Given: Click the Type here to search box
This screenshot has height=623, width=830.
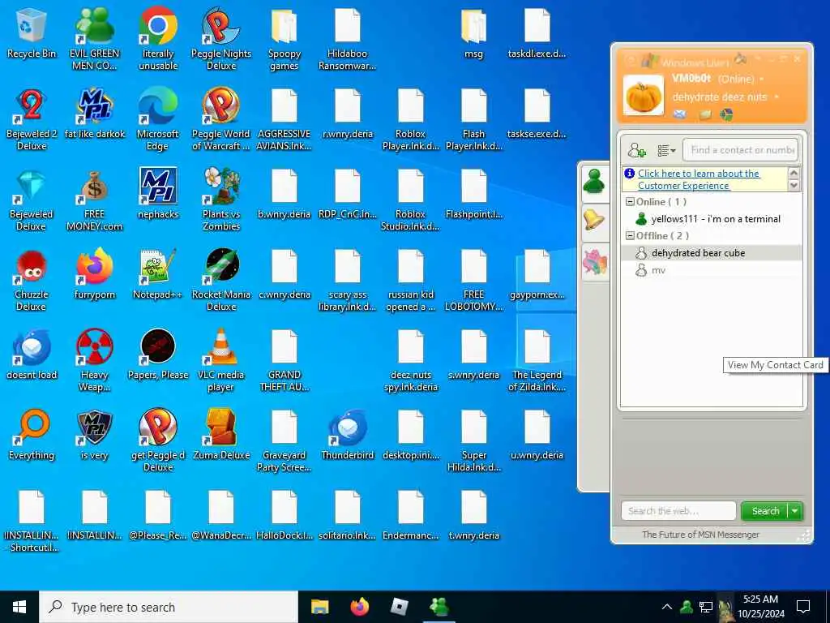Looking at the screenshot, I should click(169, 607).
